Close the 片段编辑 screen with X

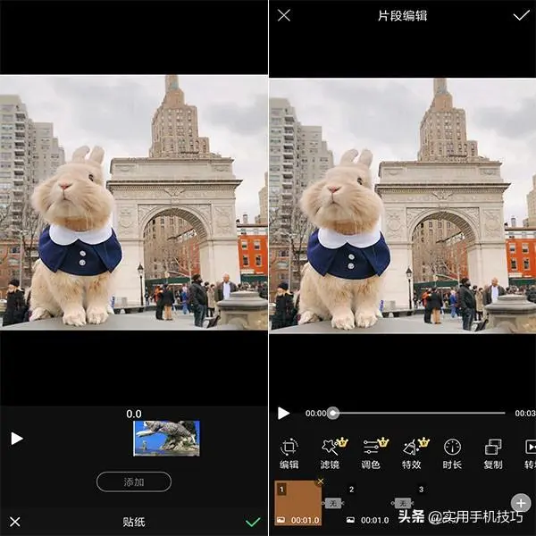[284, 15]
